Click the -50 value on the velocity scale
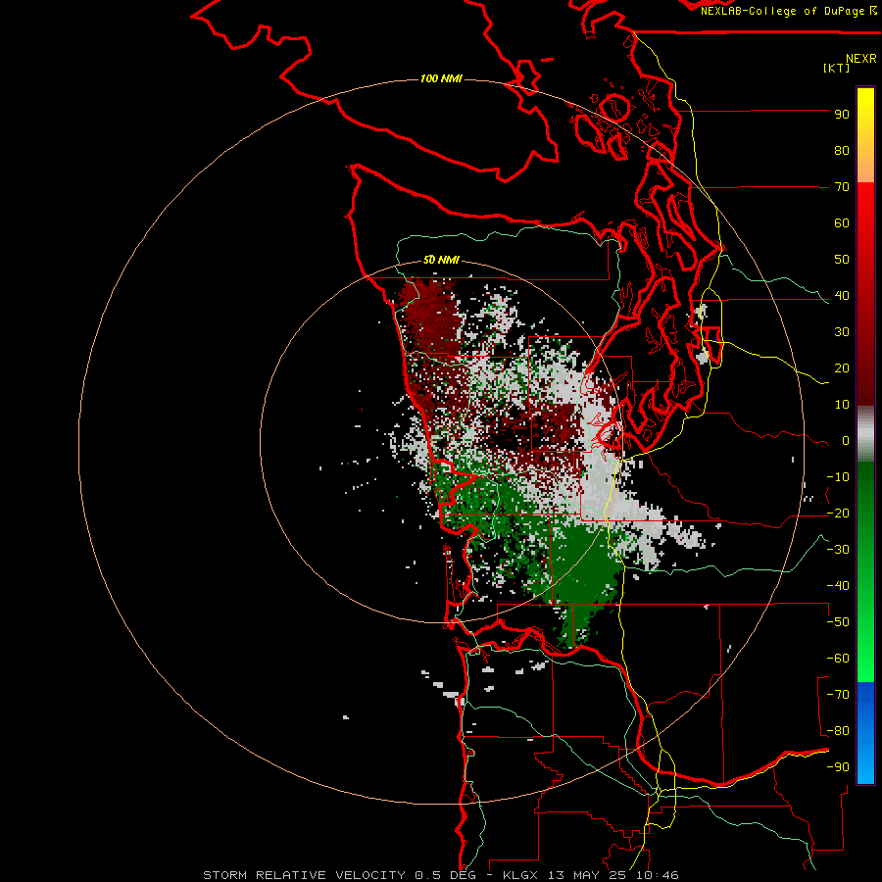The width and height of the screenshot is (882, 882). 838,622
